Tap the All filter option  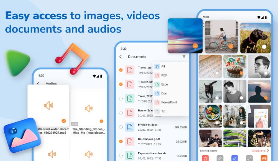point(163,67)
